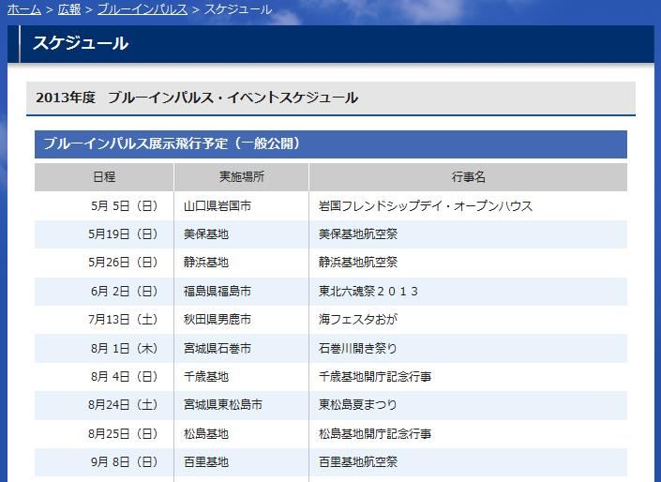661x482 pixels.
Task: Select the date 8月 4日（日）
Action: click(126, 376)
